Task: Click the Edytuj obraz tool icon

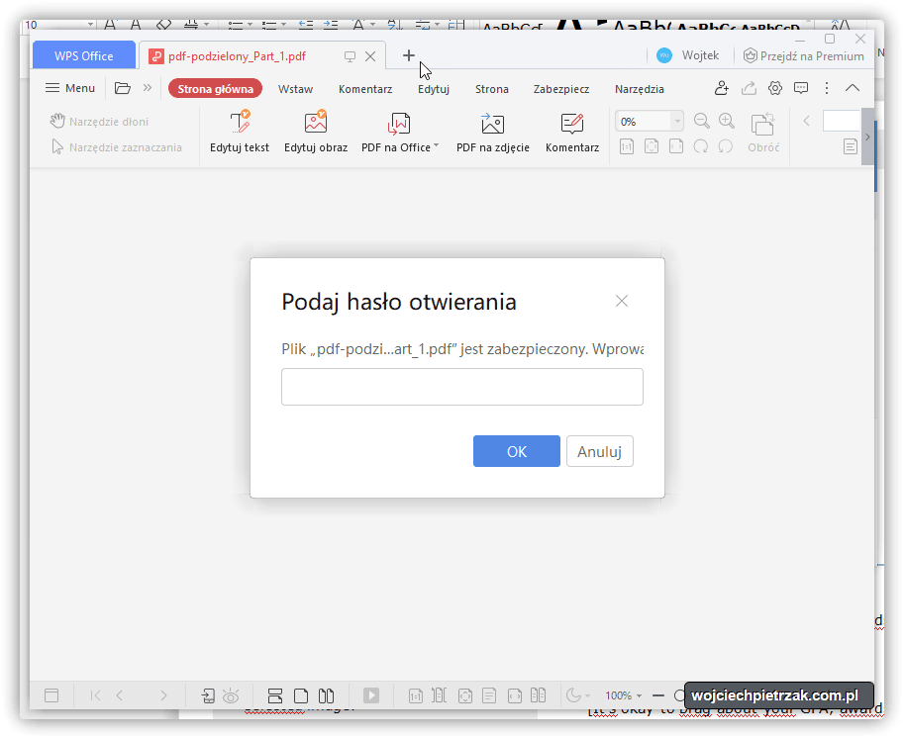Action: 316,123
